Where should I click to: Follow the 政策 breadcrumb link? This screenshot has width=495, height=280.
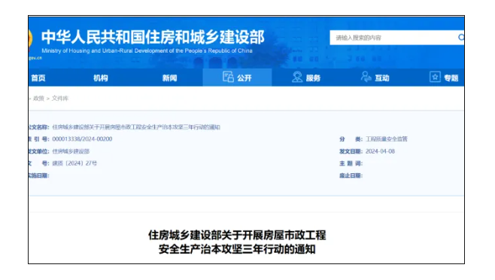coord(38,99)
